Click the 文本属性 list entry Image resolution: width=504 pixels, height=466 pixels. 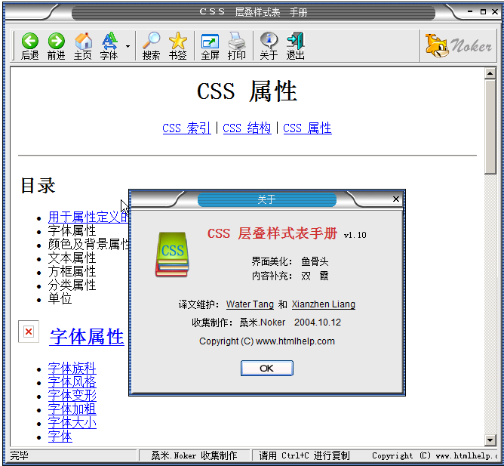point(72,258)
